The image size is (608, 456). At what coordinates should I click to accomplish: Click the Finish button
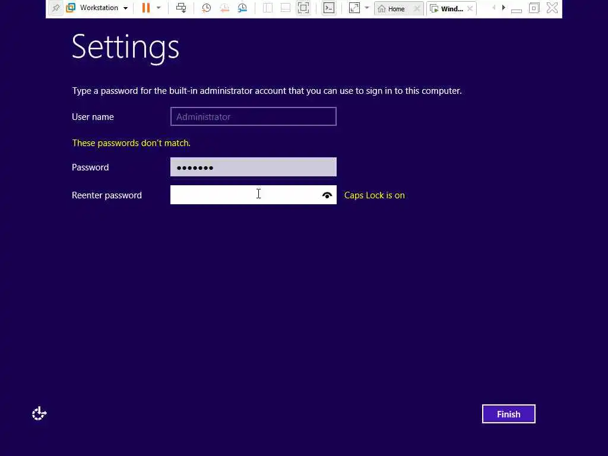point(508,414)
